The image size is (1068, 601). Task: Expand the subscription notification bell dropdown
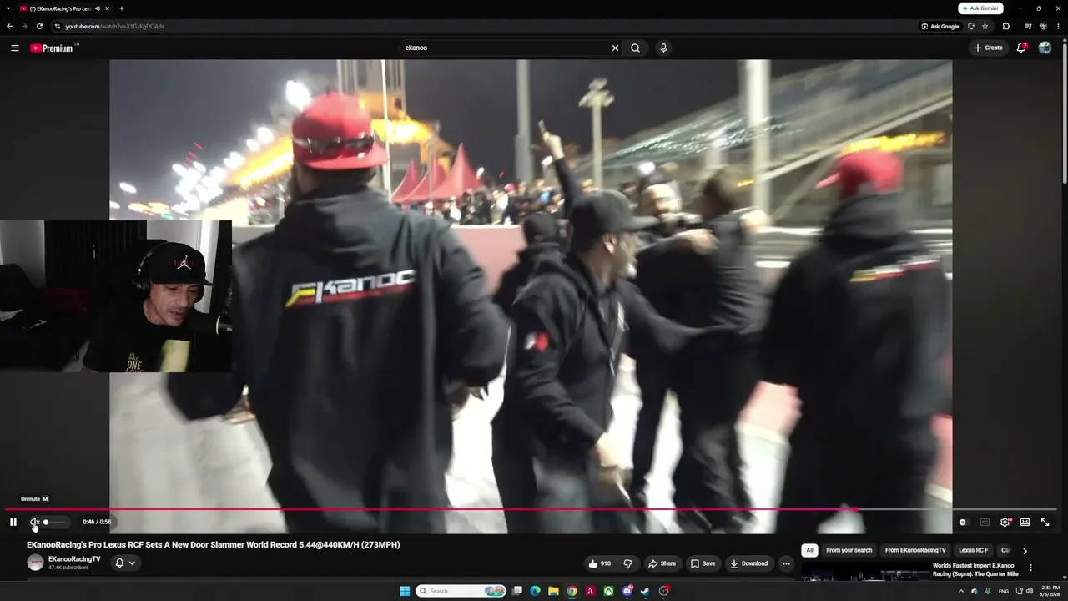coord(125,563)
